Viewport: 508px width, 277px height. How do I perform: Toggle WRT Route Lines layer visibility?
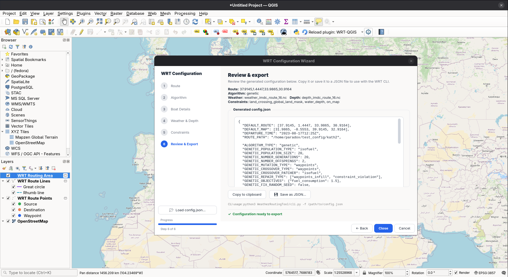(8, 181)
